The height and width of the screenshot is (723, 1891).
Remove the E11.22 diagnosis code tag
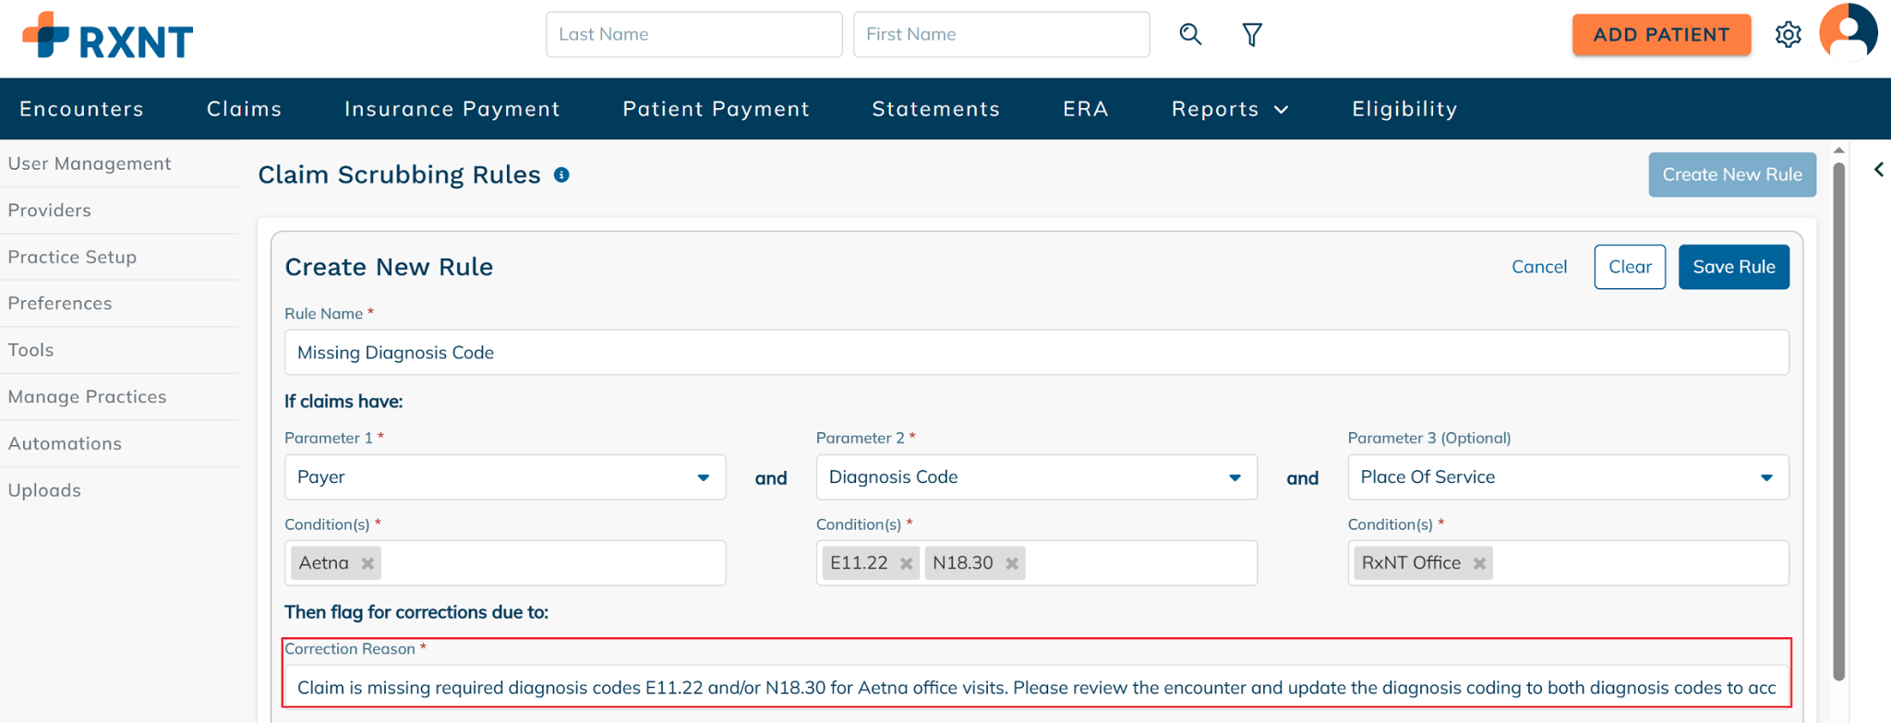(x=906, y=563)
